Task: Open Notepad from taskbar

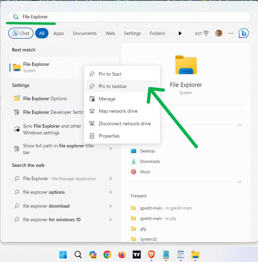Action: coord(166,255)
